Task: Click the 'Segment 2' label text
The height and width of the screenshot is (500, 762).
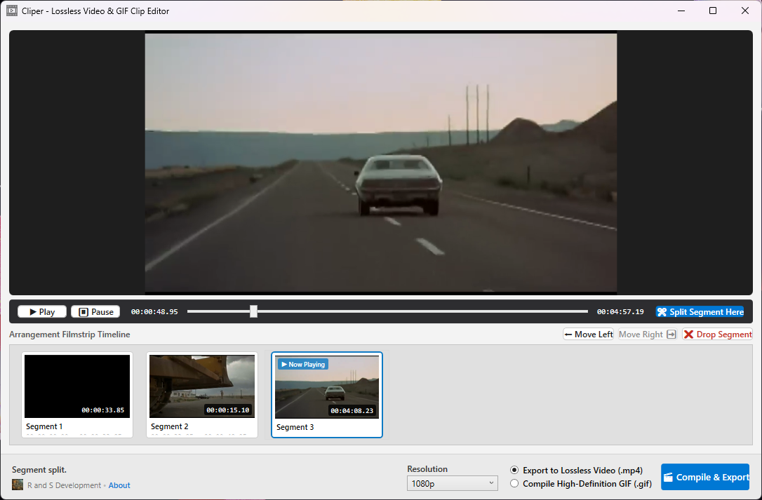Action: click(170, 426)
